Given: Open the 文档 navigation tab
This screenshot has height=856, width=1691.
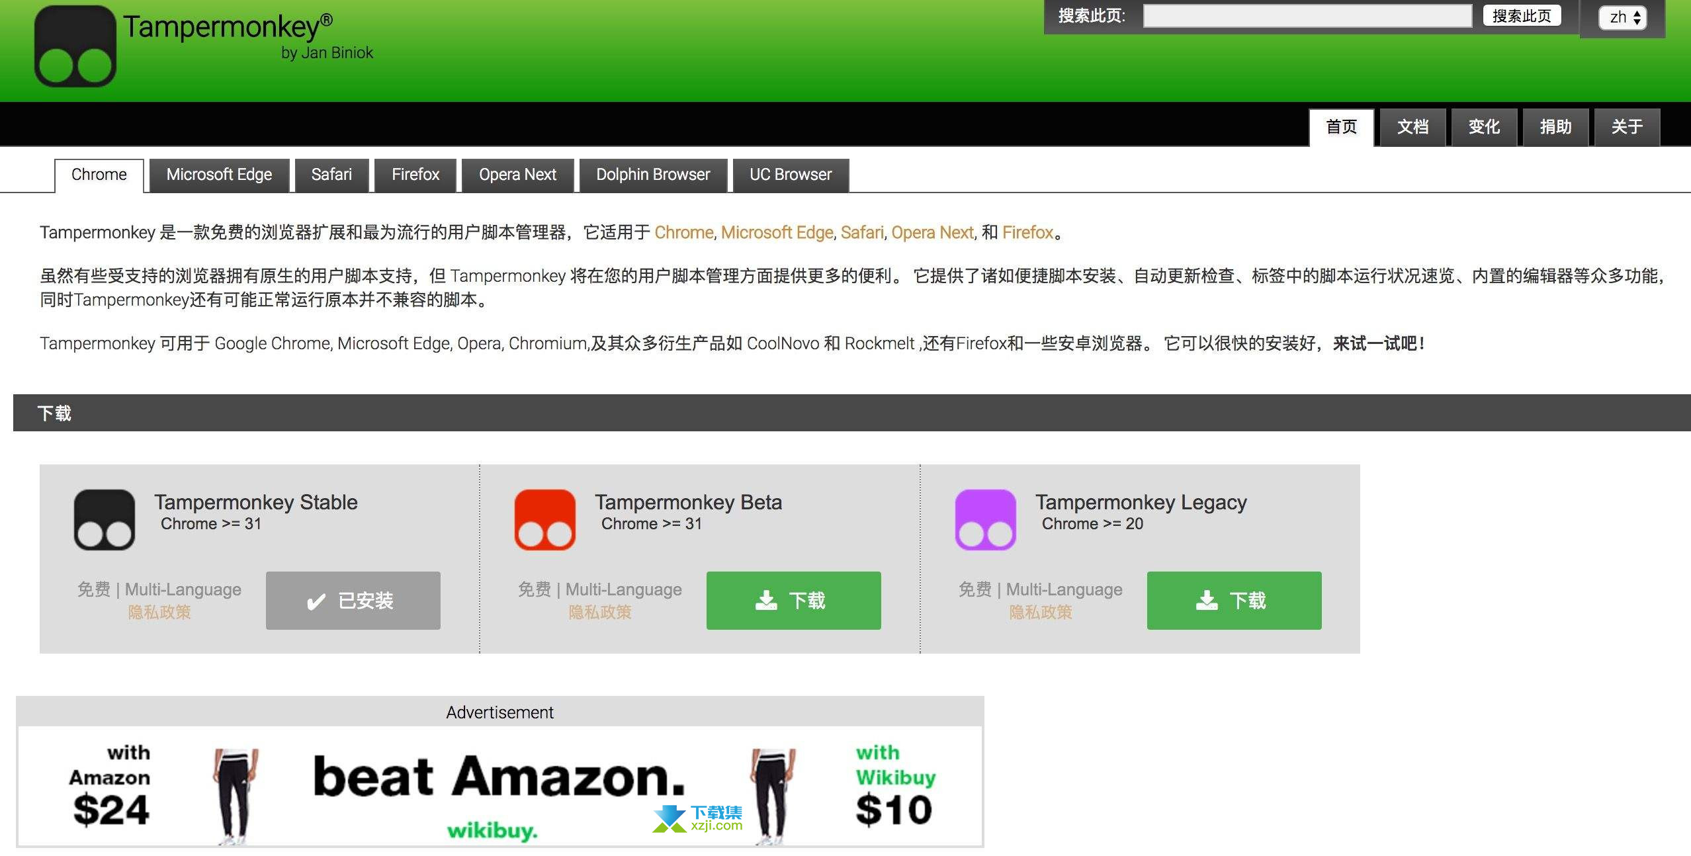Looking at the screenshot, I should click(x=1413, y=127).
